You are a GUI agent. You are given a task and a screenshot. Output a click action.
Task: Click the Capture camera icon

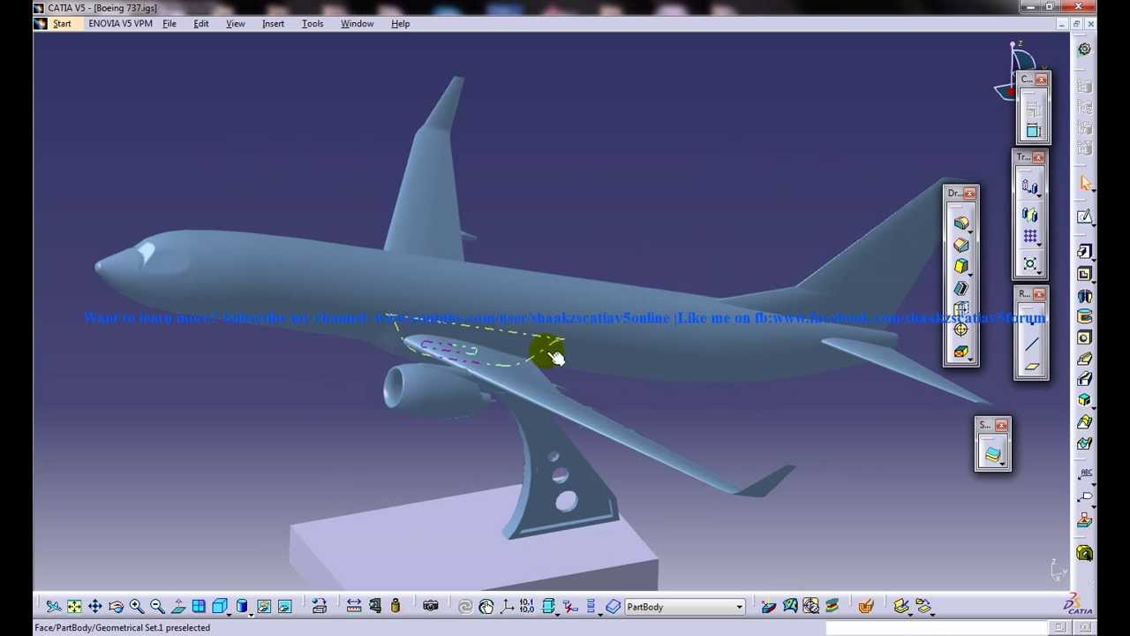coord(431,607)
